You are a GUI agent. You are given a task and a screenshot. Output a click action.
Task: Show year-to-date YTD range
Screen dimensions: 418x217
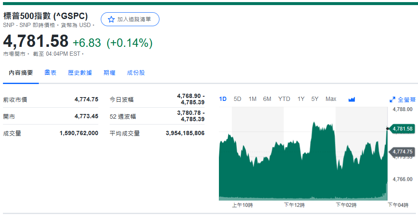click(x=284, y=99)
